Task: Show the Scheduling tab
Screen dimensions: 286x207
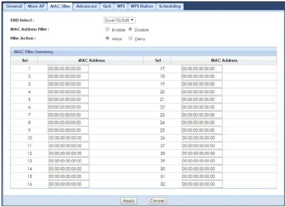Action: [x=170, y=6]
